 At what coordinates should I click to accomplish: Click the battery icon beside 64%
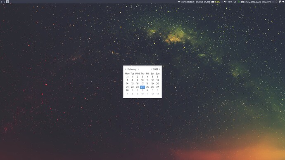[x=213, y=2]
